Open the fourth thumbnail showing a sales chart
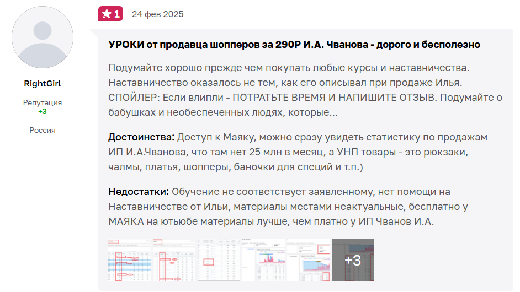Viewport: 520px width, 292px height. [x=263, y=260]
